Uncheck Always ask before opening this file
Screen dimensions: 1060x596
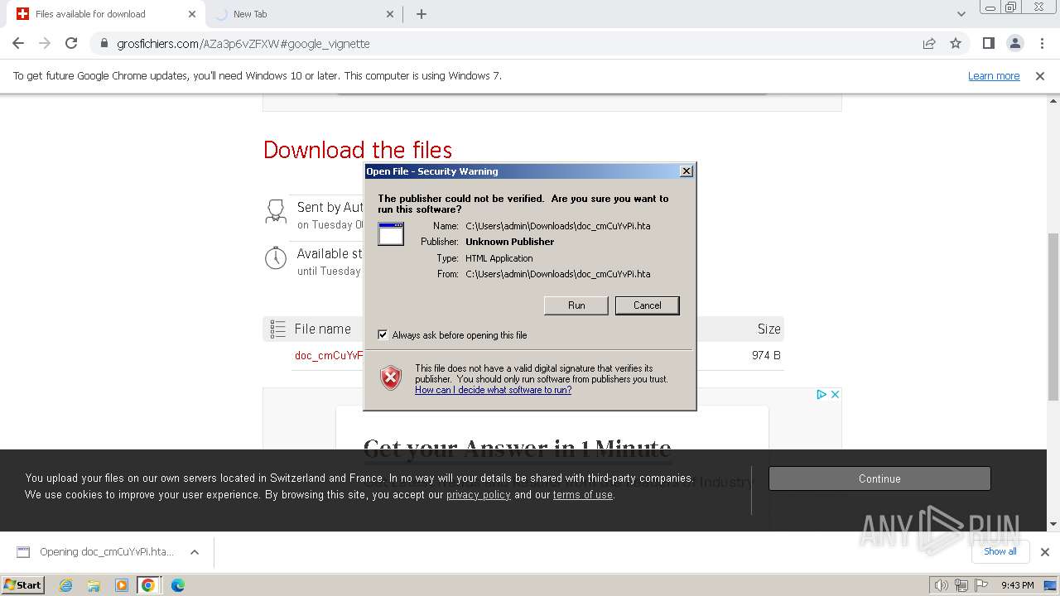383,335
